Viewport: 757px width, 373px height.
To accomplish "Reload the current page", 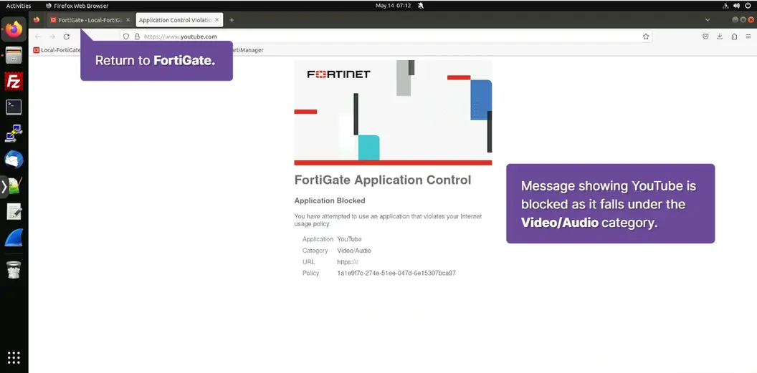I will 67,37.
